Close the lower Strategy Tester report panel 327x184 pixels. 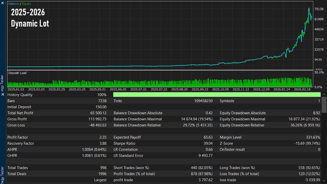(3, 94)
